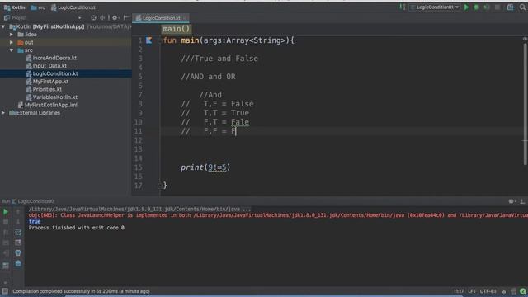Open Project panel settings gear icon
The image size is (528, 297).
(x=115, y=18)
